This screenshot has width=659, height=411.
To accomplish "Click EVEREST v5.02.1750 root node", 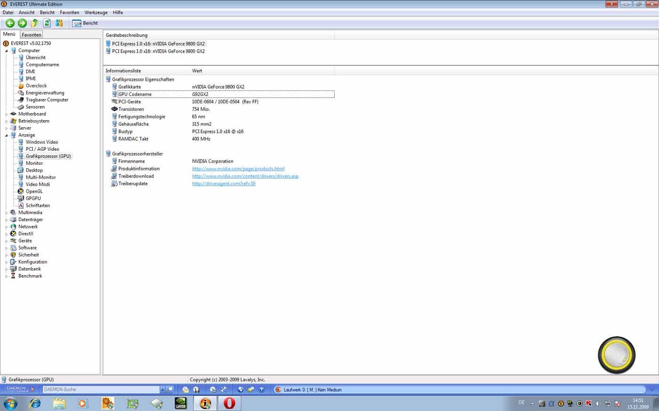I will tap(31, 43).
